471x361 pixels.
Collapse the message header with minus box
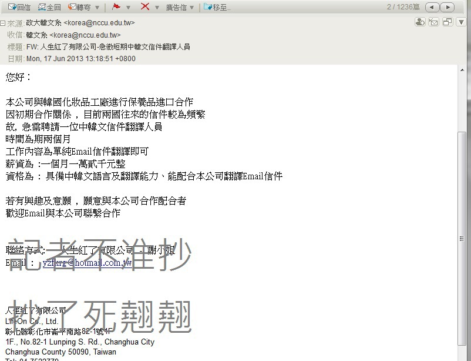[x=3, y=23]
